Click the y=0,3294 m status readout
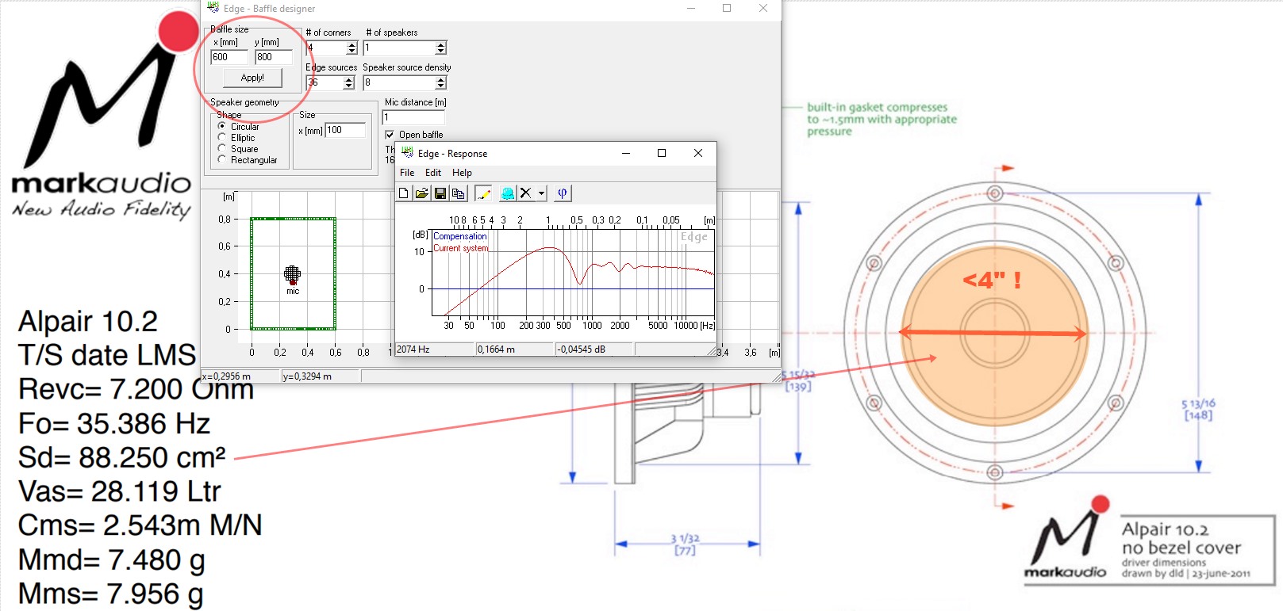1283x611 pixels. tap(321, 376)
